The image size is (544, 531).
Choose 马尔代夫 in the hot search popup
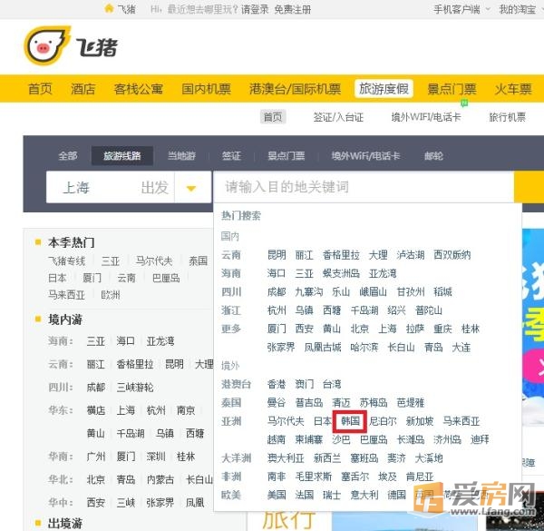286,421
